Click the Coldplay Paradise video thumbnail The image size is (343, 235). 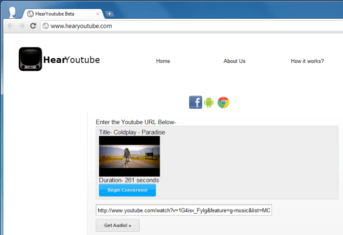point(129,156)
